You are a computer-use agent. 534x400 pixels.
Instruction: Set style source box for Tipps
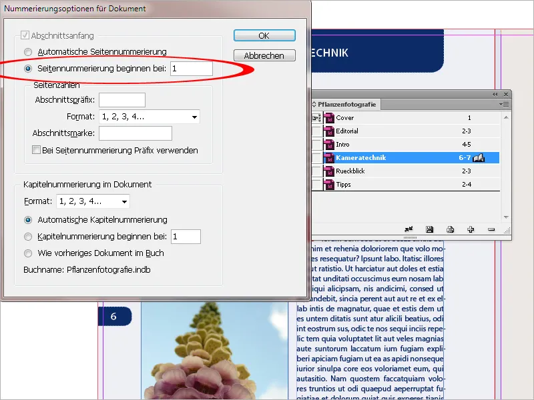point(316,185)
